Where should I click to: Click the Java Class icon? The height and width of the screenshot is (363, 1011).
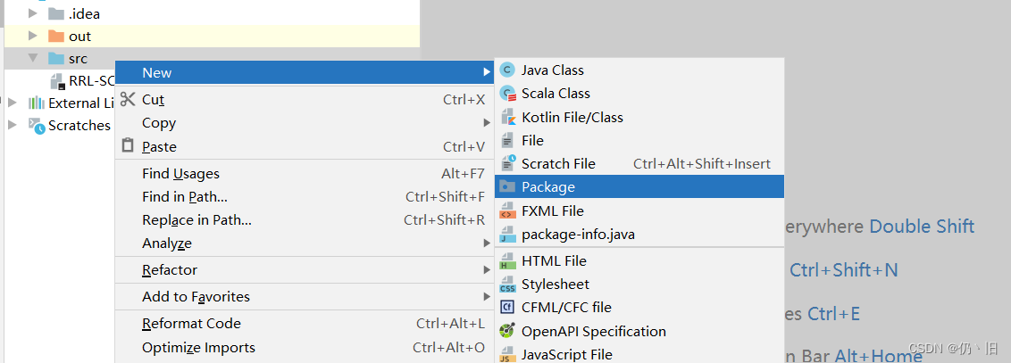[508, 70]
